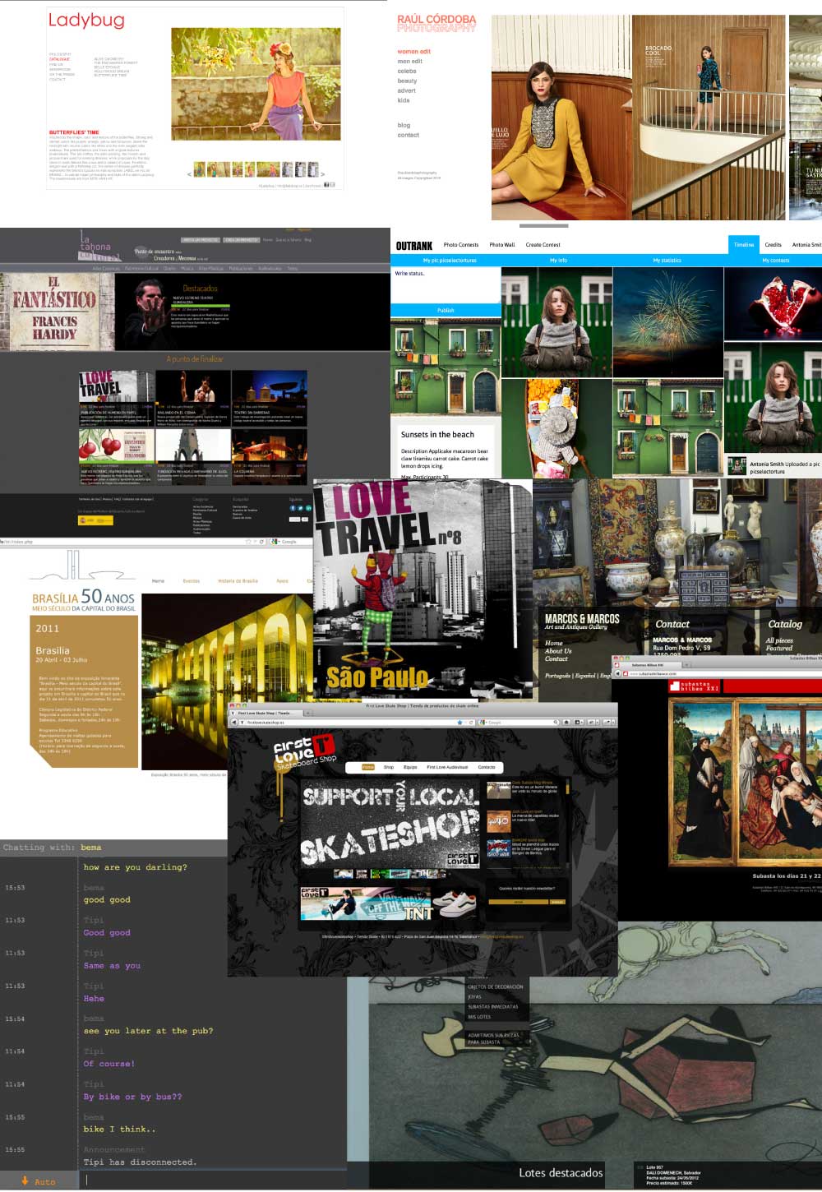The image size is (822, 1192).
Task: Click the Twitter icon in La Tahona footer
Action: coord(301,508)
